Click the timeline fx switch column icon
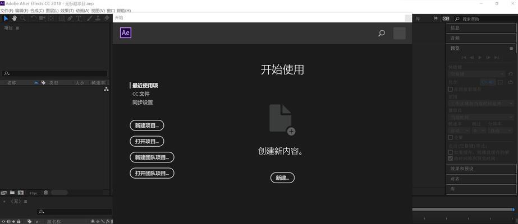The height and width of the screenshot is (224, 518). 108,221
